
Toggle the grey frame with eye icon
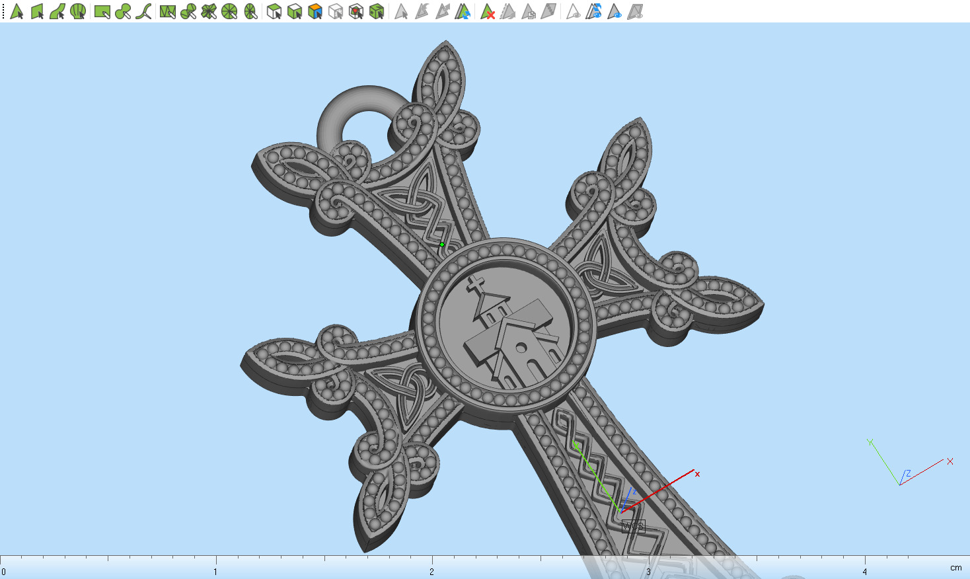(x=635, y=11)
